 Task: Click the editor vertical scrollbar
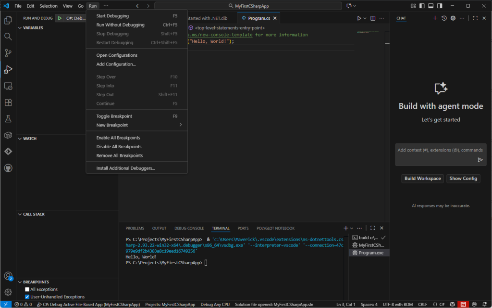pyautogui.click(x=387, y=126)
